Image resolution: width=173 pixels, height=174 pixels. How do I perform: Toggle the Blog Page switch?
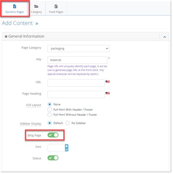pos(53,135)
